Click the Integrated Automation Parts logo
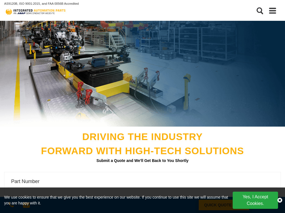The width and height of the screenshot is (285, 213). pos(36,12)
